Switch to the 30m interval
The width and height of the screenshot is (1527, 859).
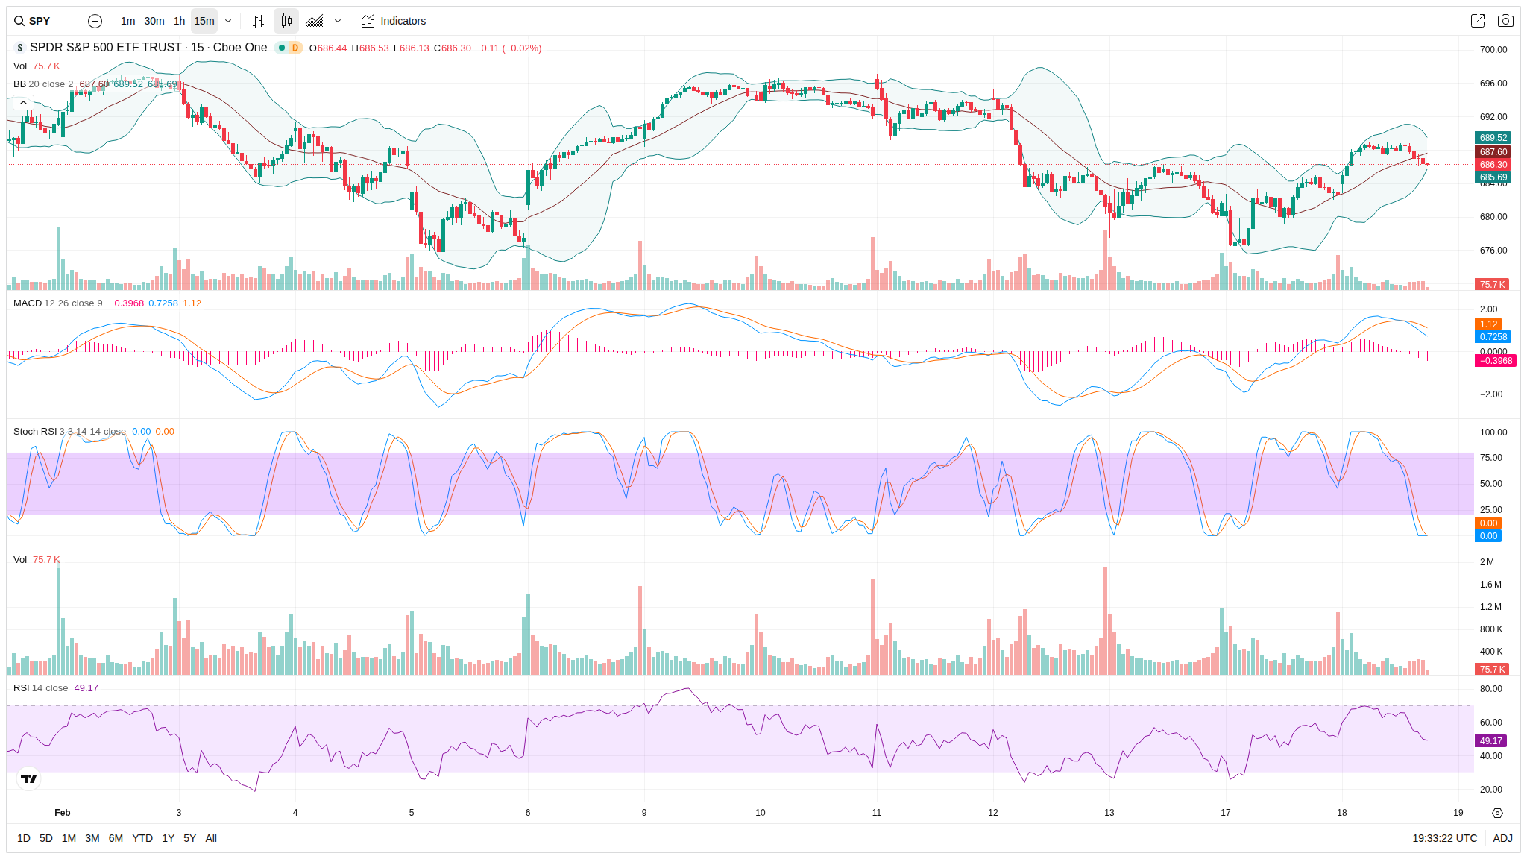point(154,21)
